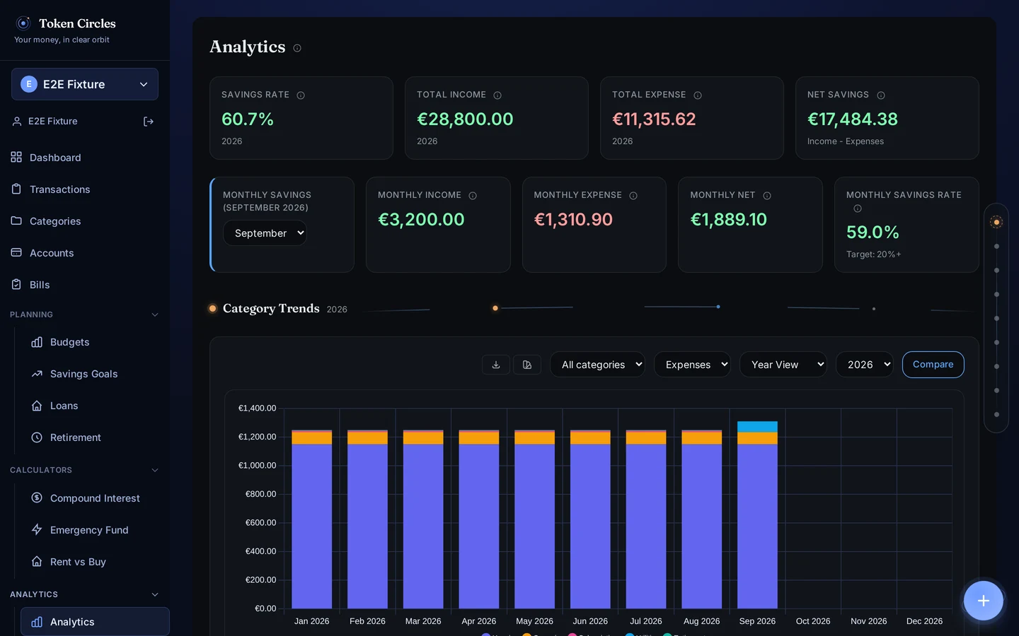Click the €3,200.00 monthly income value
Viewport: 1019px width, 636px height.
[x=421, y=220]
